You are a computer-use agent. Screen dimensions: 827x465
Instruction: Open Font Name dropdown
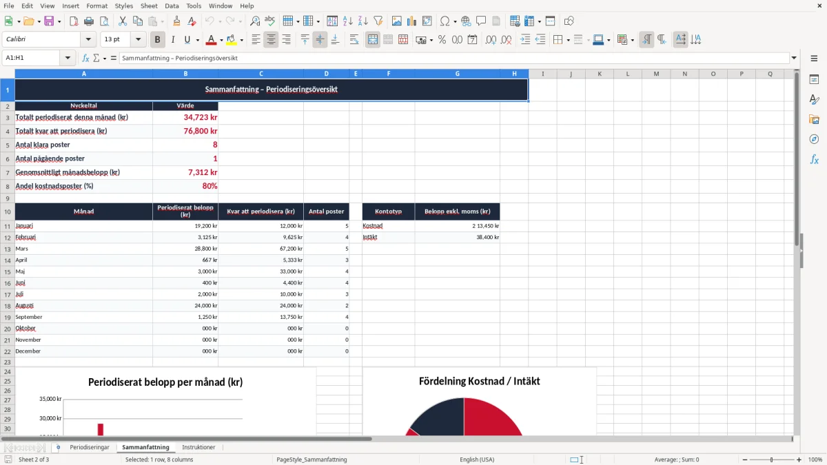pyautogui.click(x=88, y=40)
